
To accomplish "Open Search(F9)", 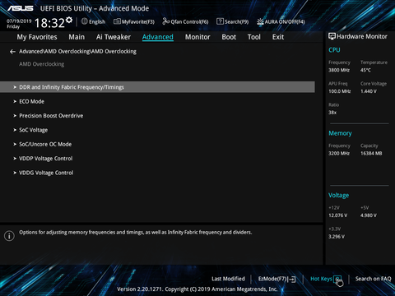I will click(236, 21).
